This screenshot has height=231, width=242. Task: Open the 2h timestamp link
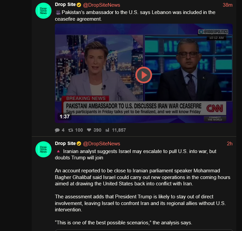point(230,144)
